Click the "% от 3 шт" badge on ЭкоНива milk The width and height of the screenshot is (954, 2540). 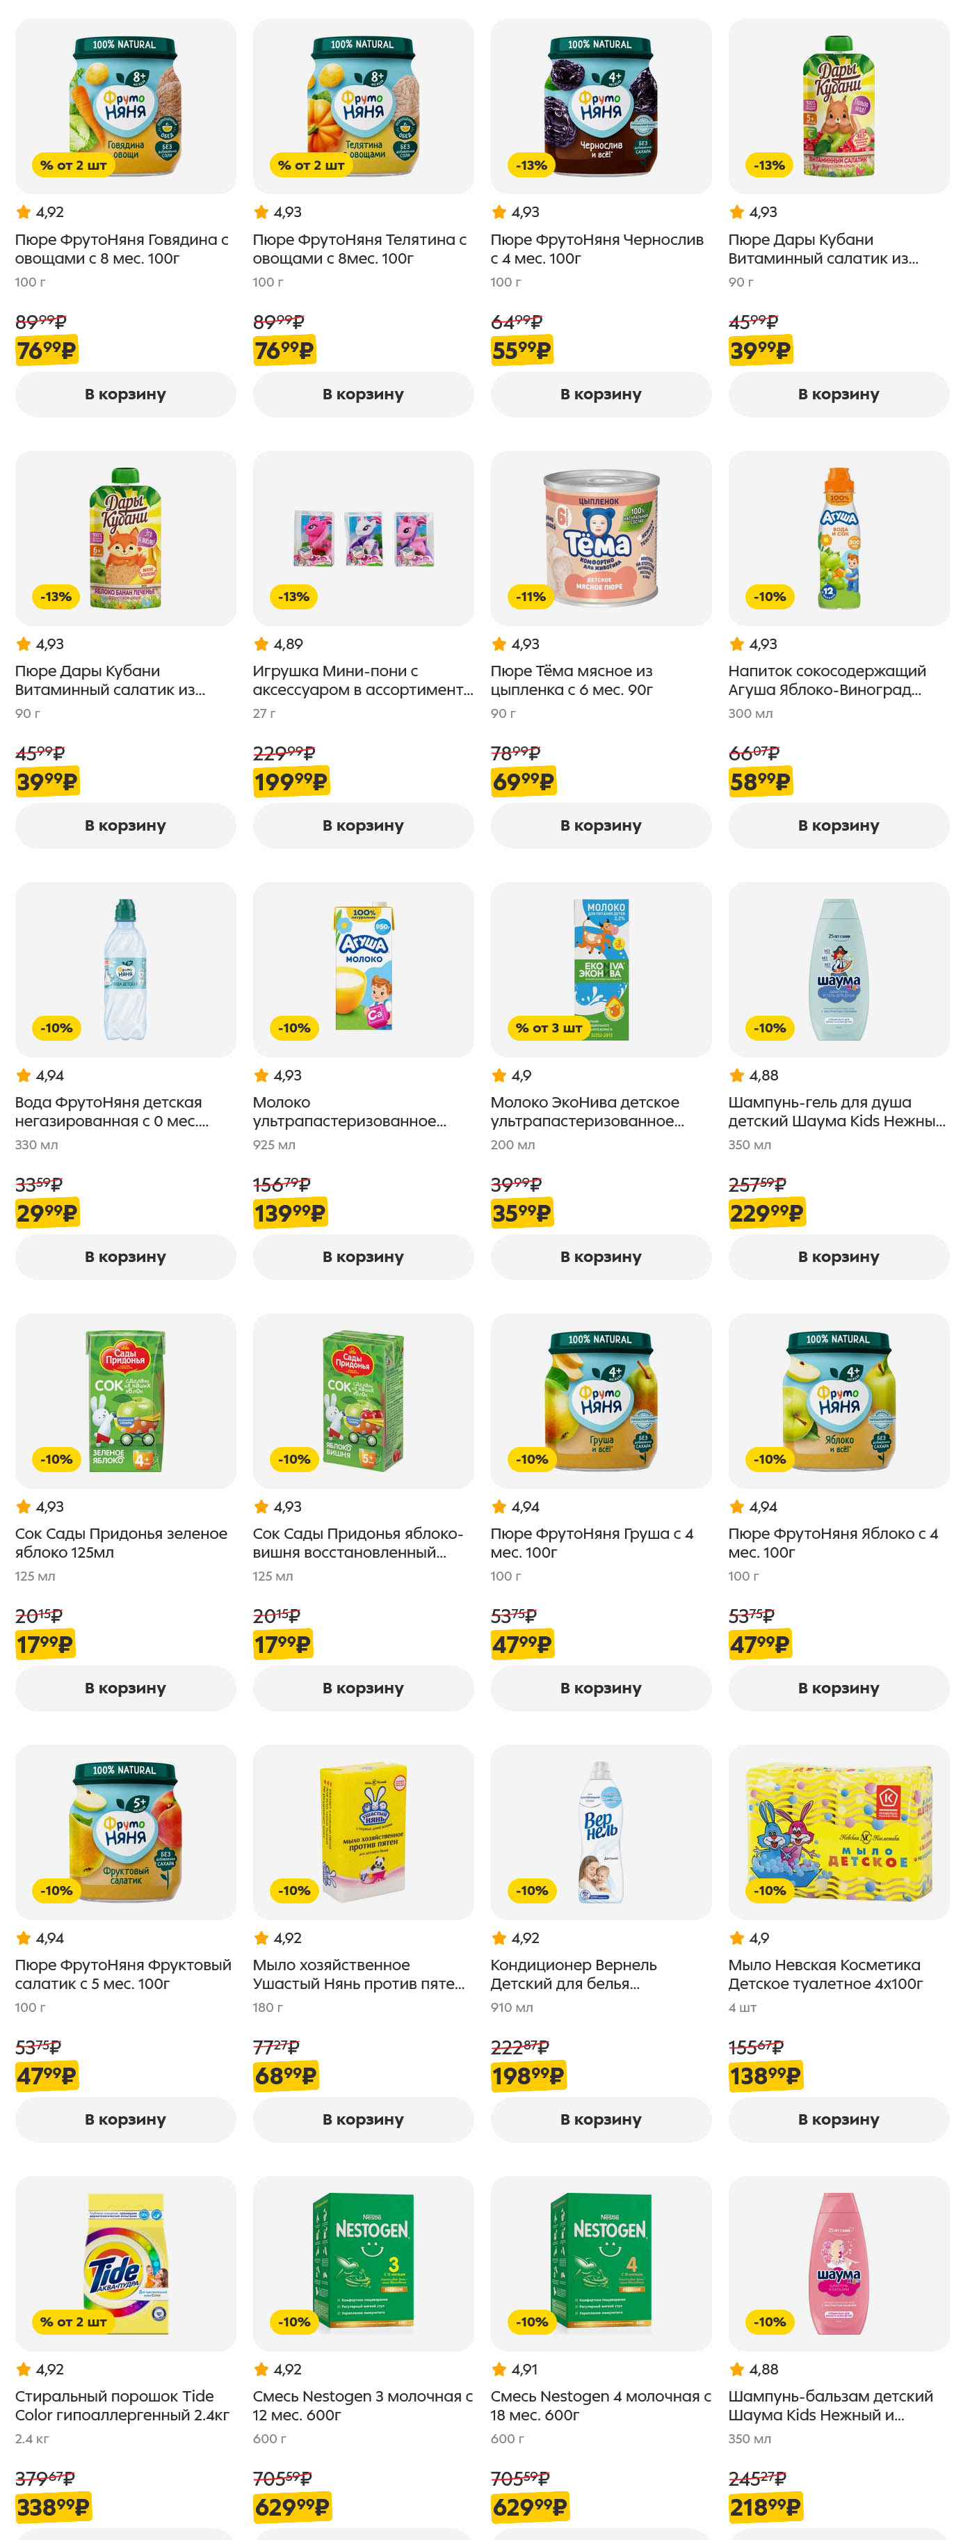click(x=548, y=1028)
